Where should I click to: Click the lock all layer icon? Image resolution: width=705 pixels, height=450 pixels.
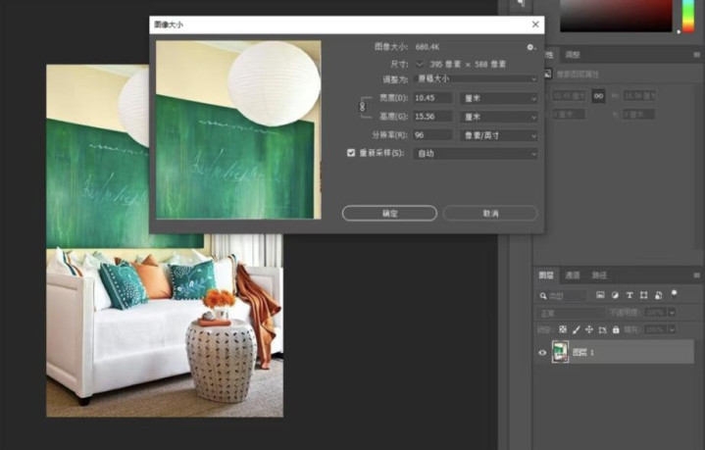tap(616, 329)
